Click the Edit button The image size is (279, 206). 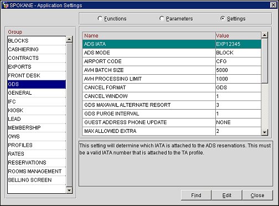226,195
